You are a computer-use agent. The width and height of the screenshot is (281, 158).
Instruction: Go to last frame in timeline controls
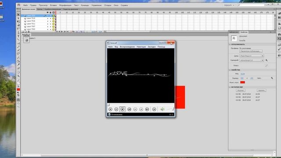(x=68, y=32)
